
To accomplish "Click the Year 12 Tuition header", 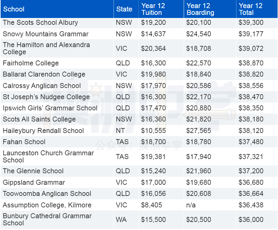I will (x=153, y=9).
